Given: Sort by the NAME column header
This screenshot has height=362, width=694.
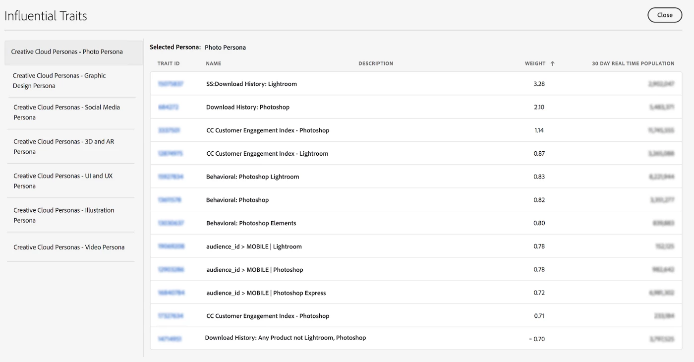Looking at the screenshot, I should 214,63.
